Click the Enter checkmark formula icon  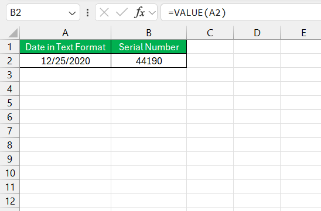[x=122, y=13]
